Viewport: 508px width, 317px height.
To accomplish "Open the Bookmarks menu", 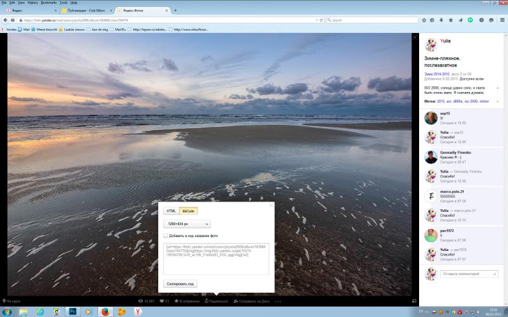I will click(x=49, y=3).
